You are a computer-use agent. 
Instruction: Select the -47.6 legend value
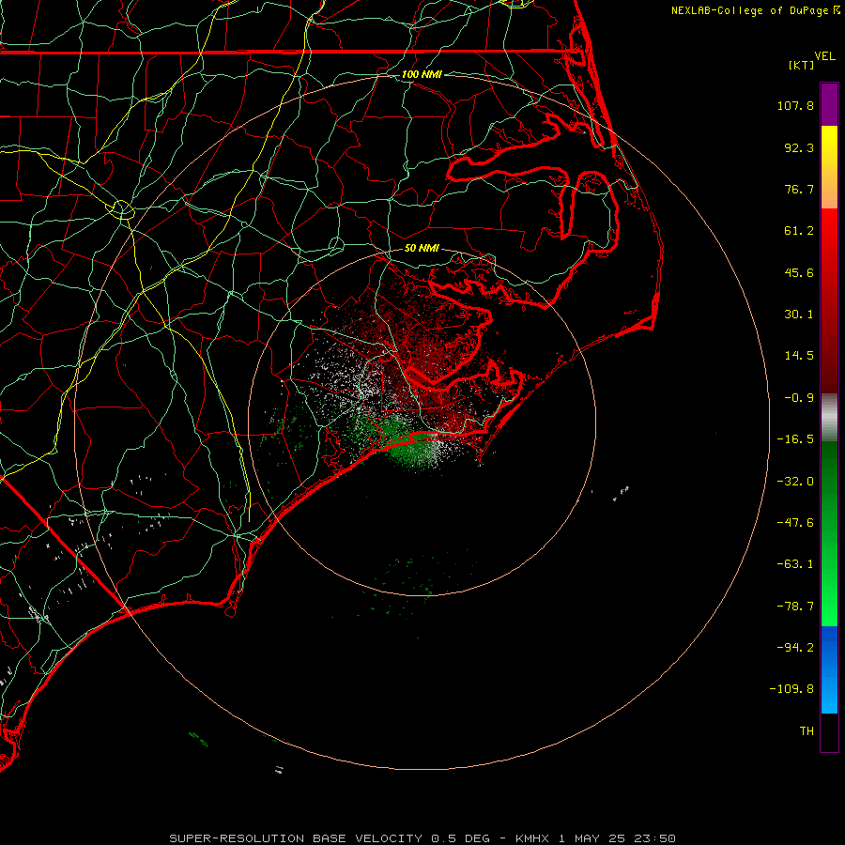click(795, 523)
